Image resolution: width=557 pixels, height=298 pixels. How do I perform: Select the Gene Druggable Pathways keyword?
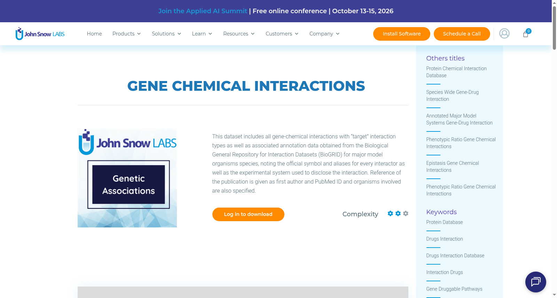tap(454, 289)
